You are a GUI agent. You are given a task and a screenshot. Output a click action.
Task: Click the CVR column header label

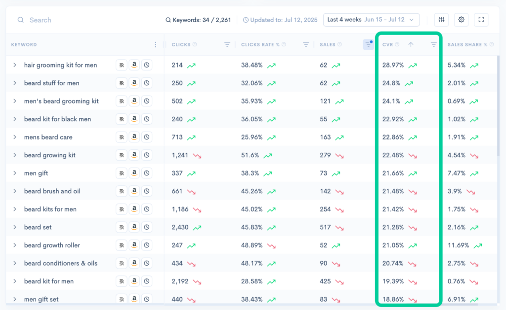pos(387,44)
